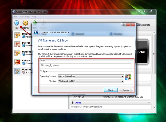This screenshot has height=122, width=166.
Task: Switch to the Snapshots view
Action: coord(143,25)
